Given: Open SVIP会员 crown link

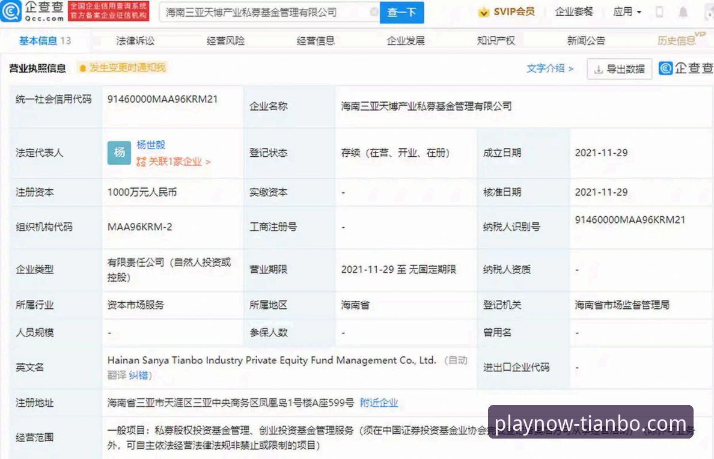Looking at the screenshot, I should [507, 11].
